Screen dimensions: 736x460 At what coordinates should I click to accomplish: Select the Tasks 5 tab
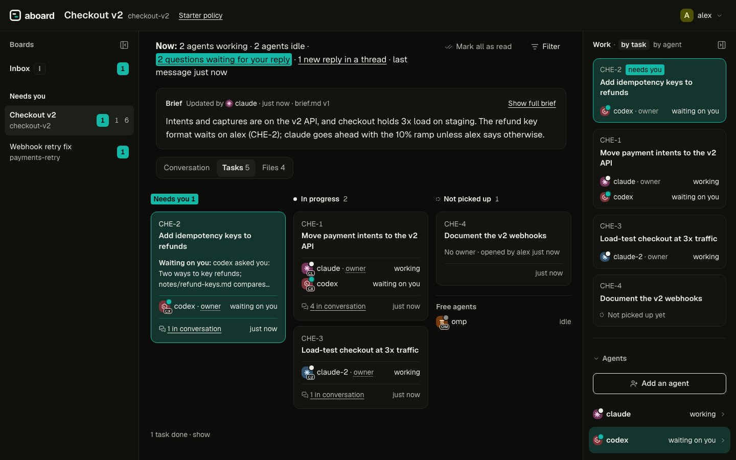(236, 168)
